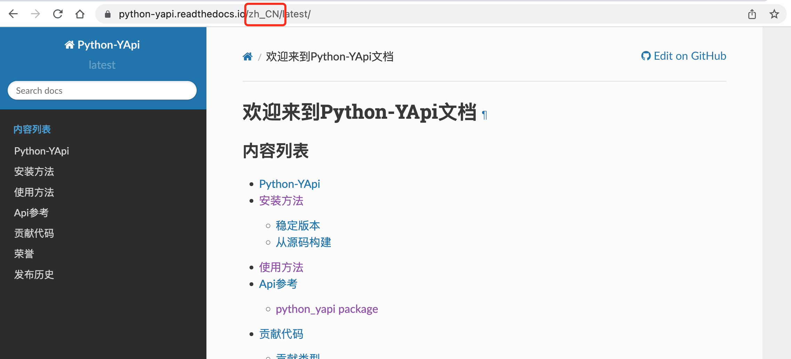Open Api参考 from the sidebar
Viewport: 791px width, 359px height.
pyautogui.click(x=31, y=212)
